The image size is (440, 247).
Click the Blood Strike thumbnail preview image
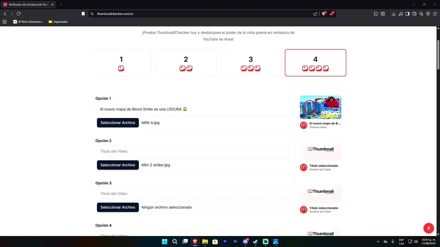321,107
